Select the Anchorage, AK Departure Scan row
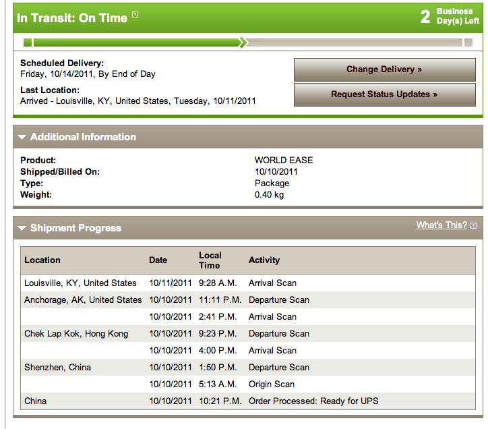This screenshot has height=429, width=488. pyautogui.click(x=248, y=299)
